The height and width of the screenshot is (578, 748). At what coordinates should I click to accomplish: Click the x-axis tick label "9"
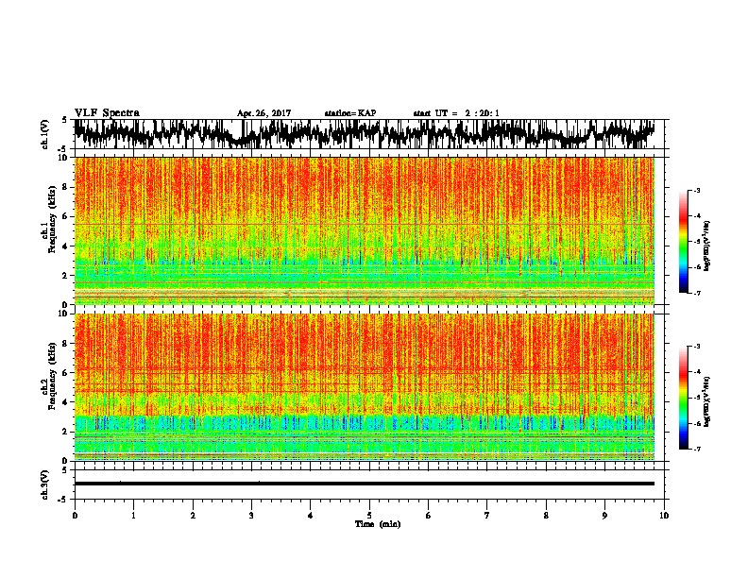(x=604, y=516)
